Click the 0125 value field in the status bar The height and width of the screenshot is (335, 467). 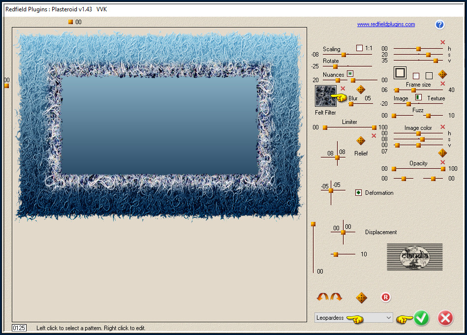pos(19,328)
